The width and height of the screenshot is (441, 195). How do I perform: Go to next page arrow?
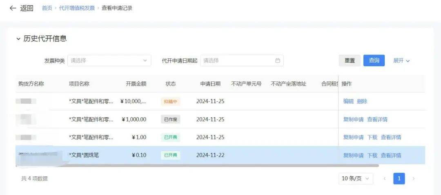pyautogui.click(x=413, y=178)
